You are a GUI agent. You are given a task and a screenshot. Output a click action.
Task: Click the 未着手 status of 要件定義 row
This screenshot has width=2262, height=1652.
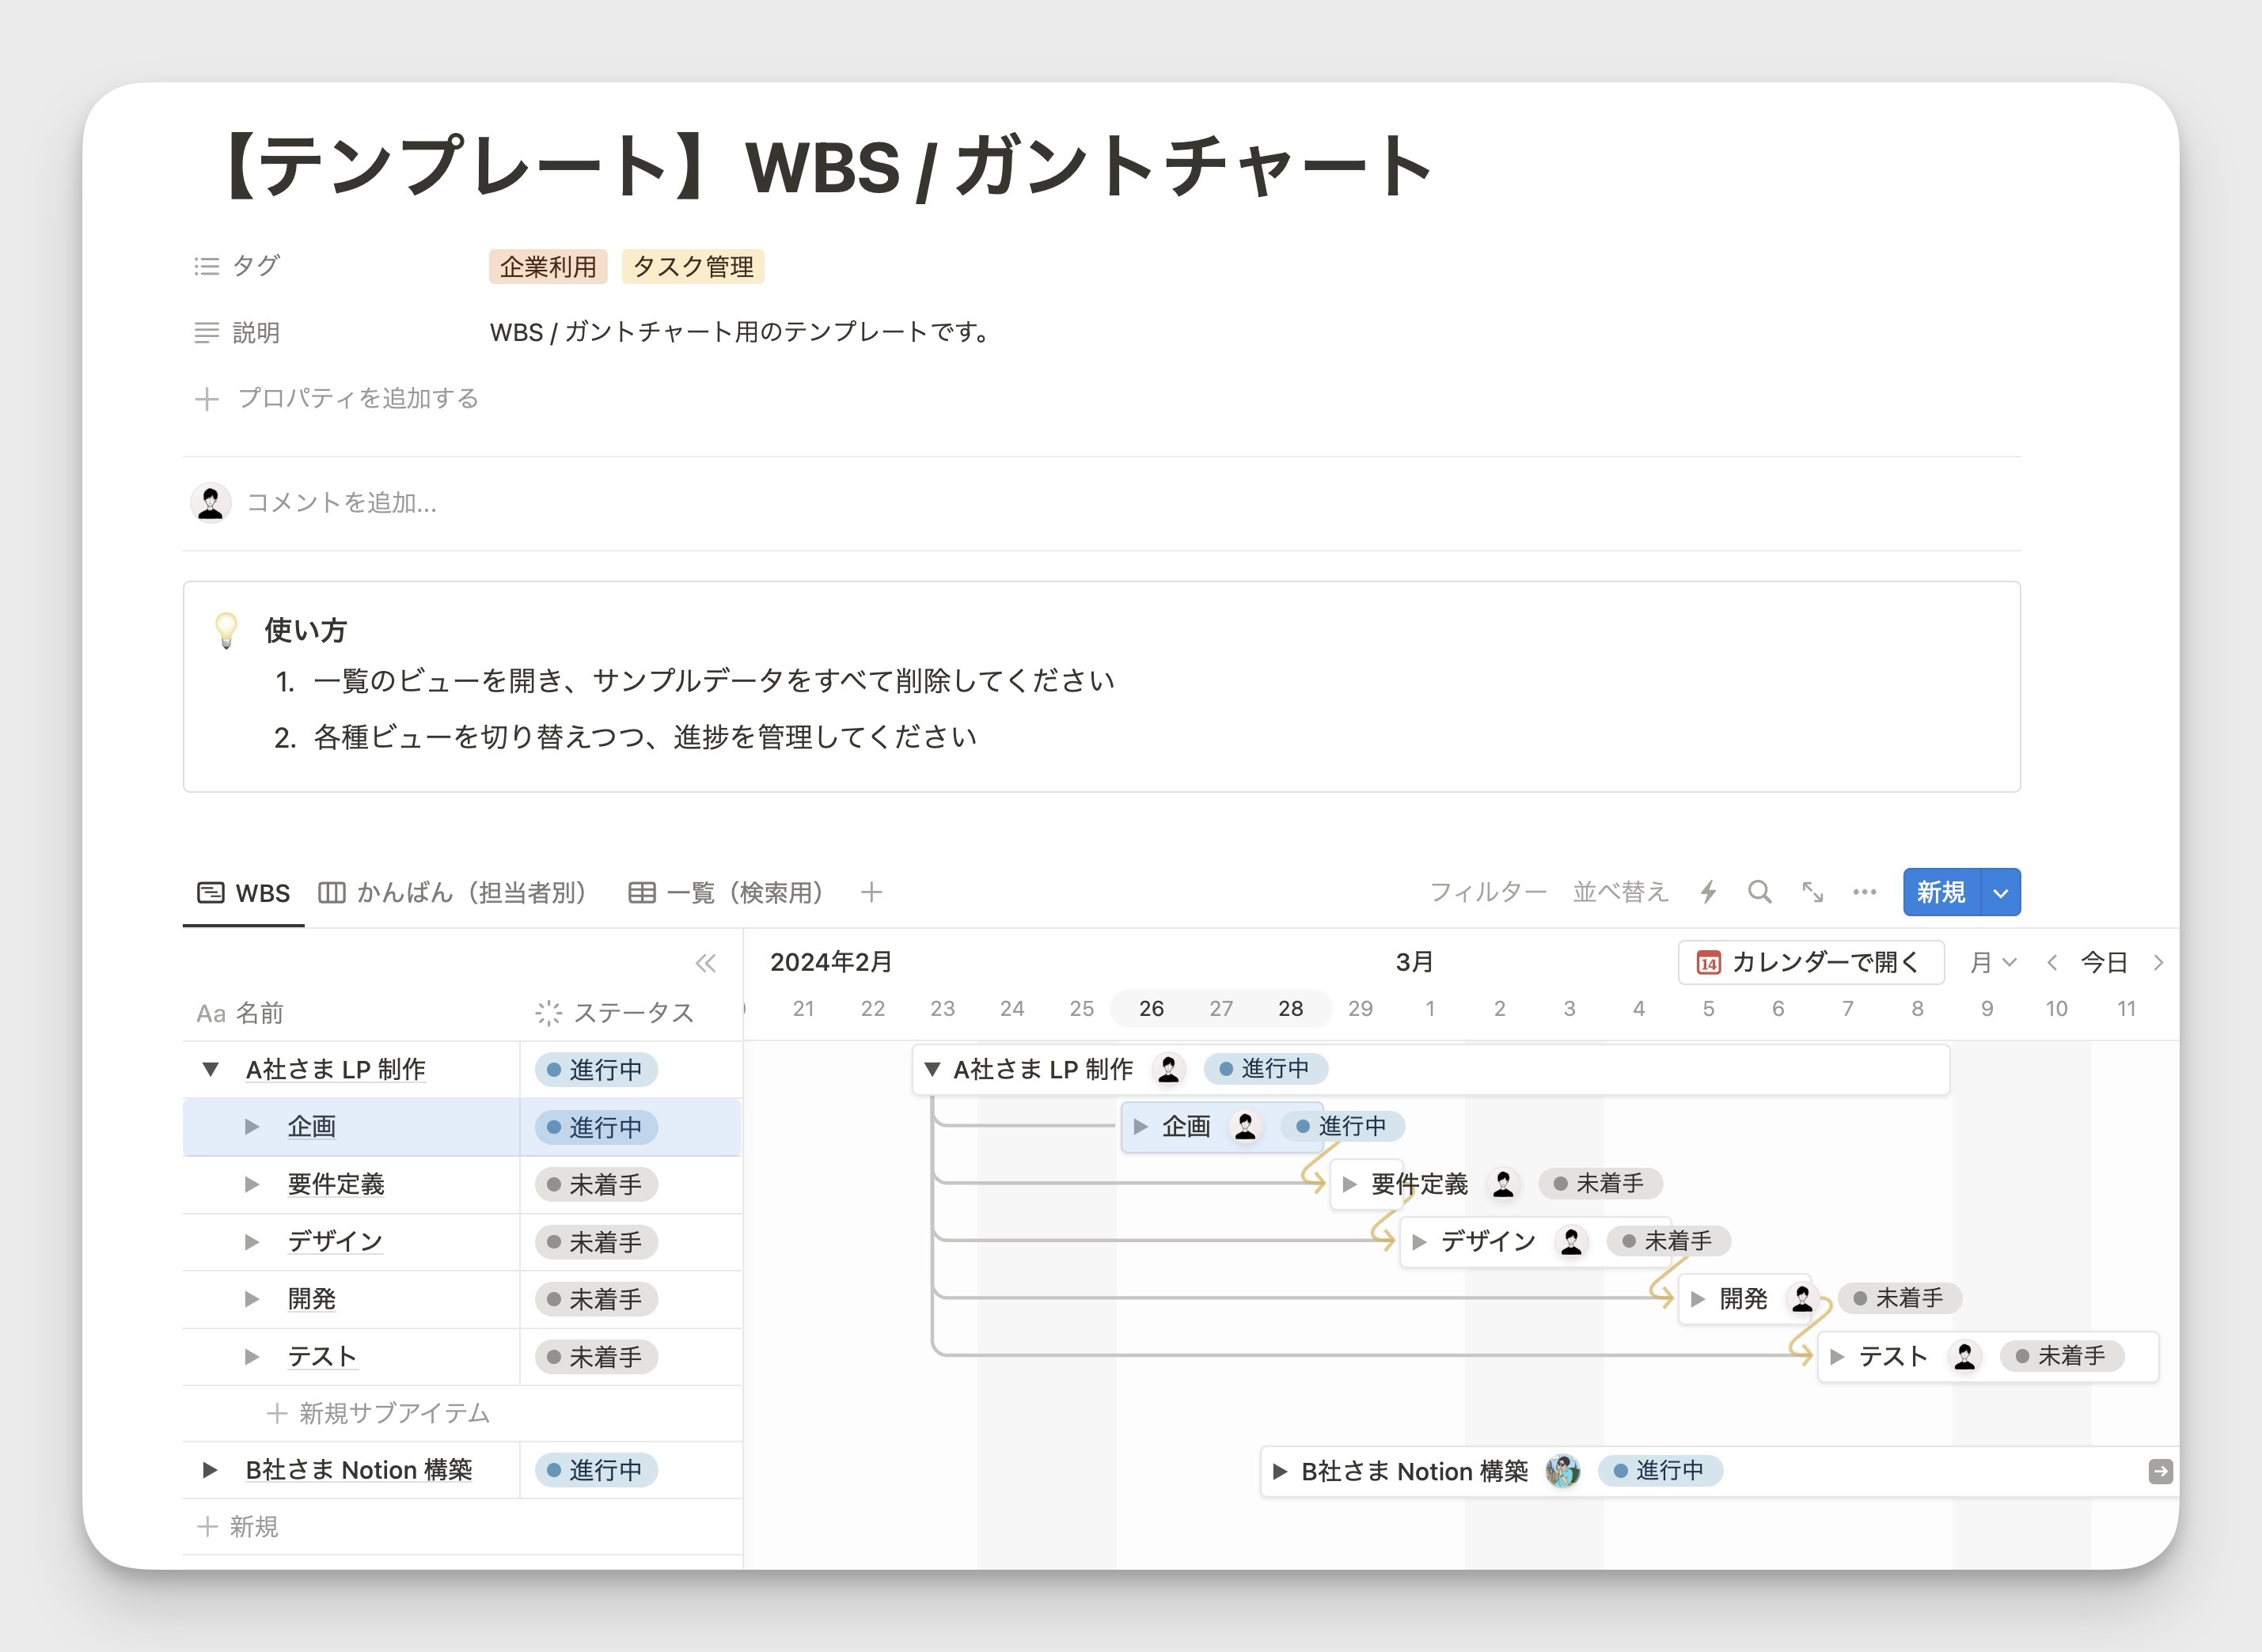pos(596,1184)
